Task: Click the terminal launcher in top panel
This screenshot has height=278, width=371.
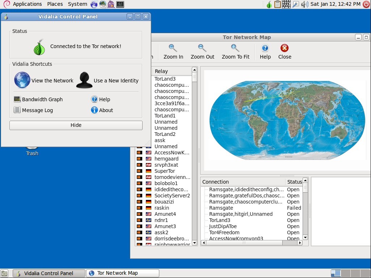Action: tap(120, 4)
